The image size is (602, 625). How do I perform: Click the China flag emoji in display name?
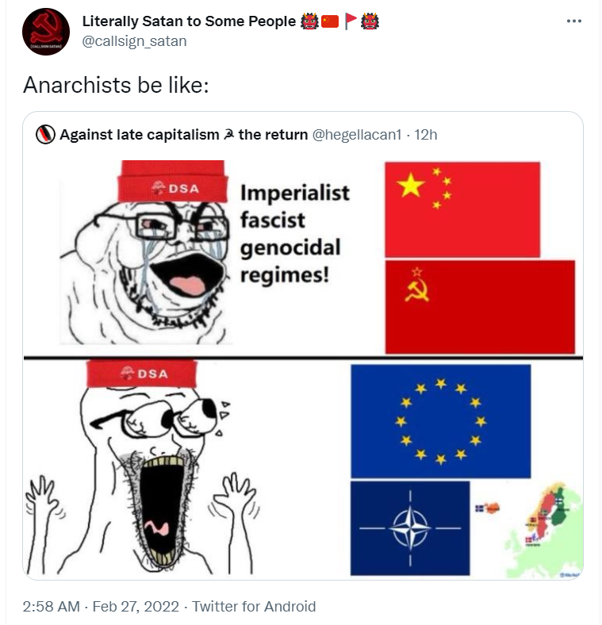330,21
